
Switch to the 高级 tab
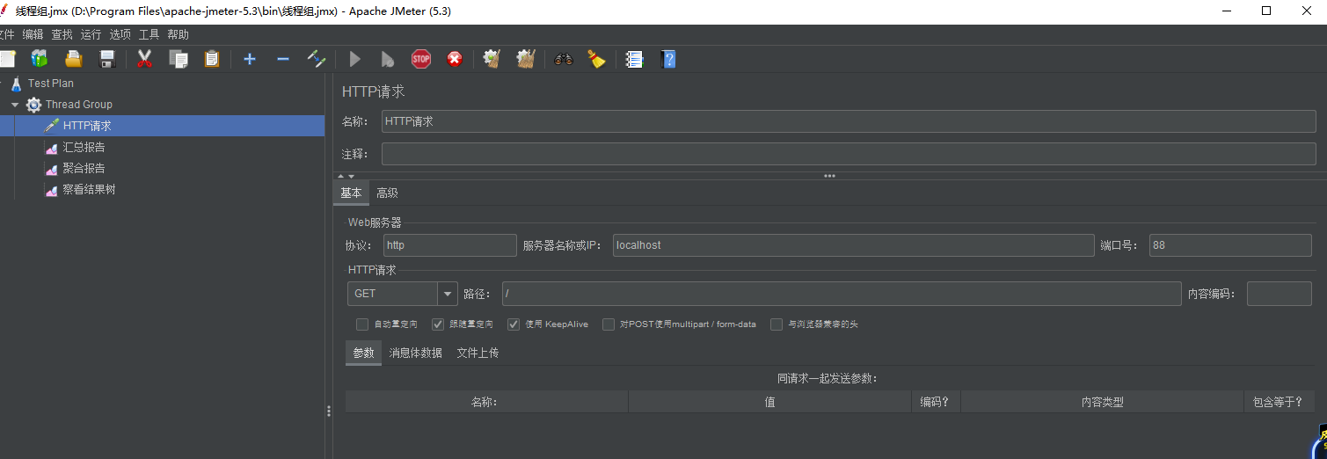pos(387,193)
